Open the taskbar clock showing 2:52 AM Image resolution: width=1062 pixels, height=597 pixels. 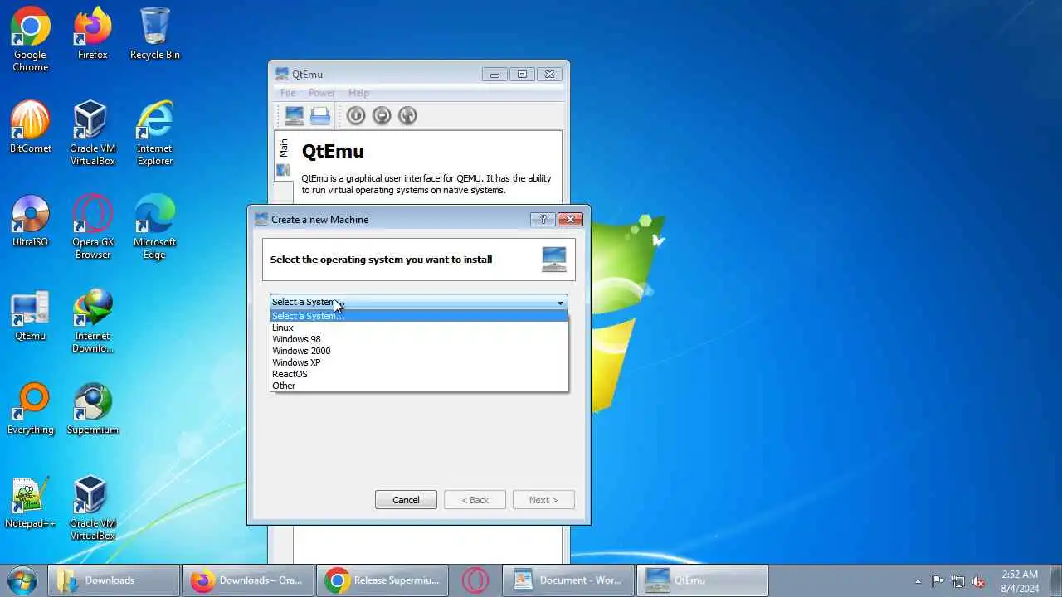1020,581
